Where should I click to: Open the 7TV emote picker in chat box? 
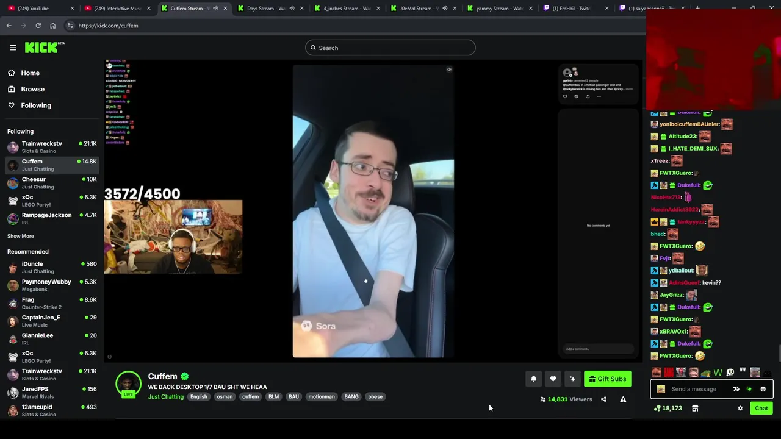pyautogui.click(x=736, y=389)
